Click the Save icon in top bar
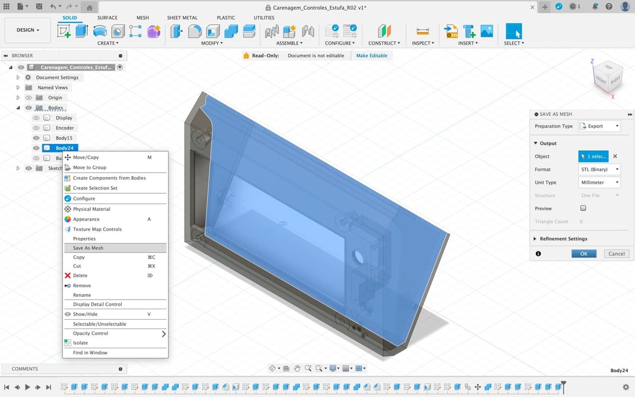 39,7
